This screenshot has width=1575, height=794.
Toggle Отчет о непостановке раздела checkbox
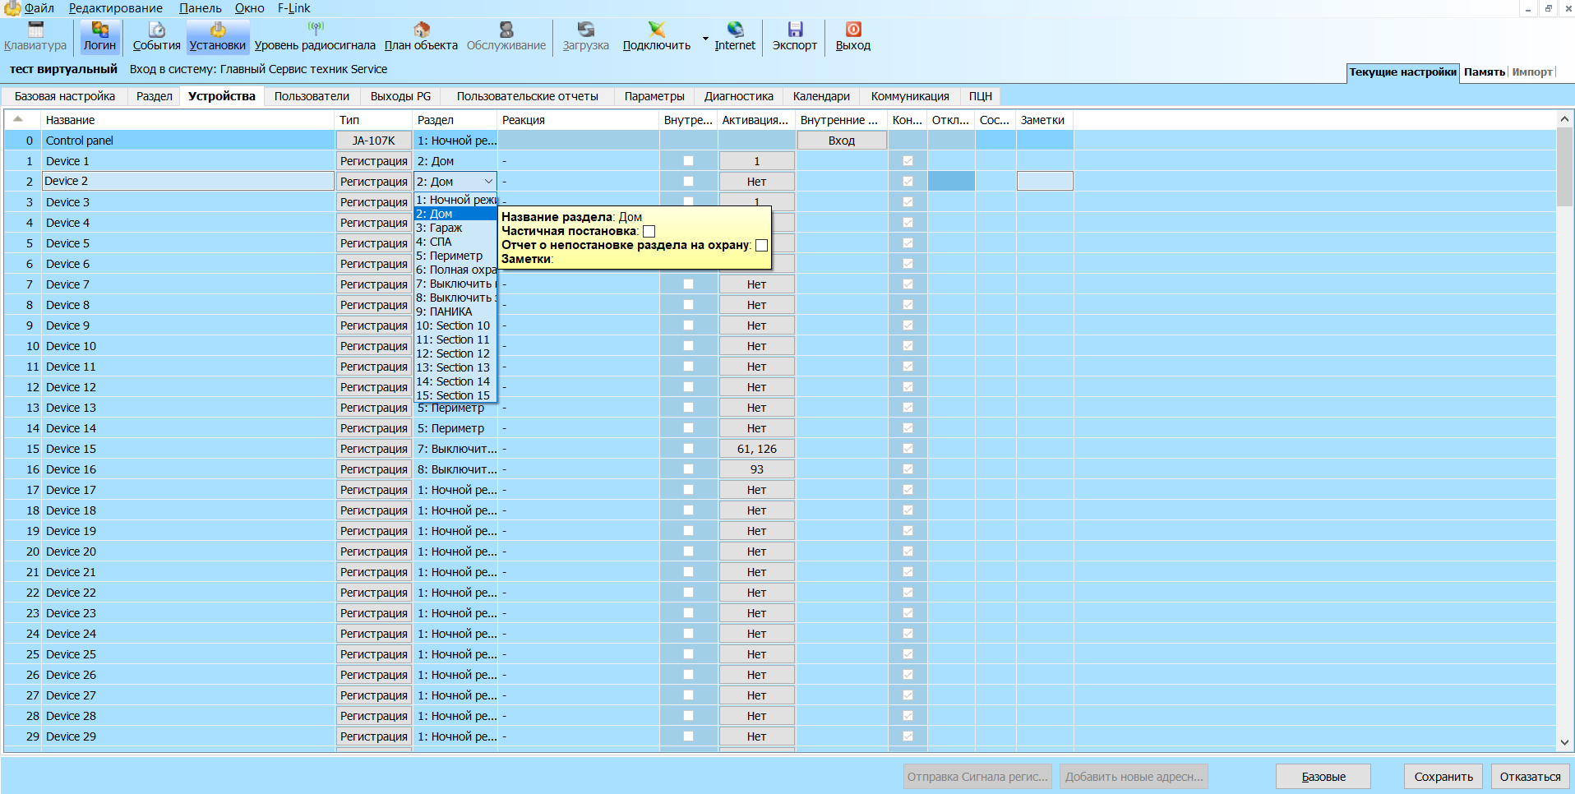click(x=761, y=246)
